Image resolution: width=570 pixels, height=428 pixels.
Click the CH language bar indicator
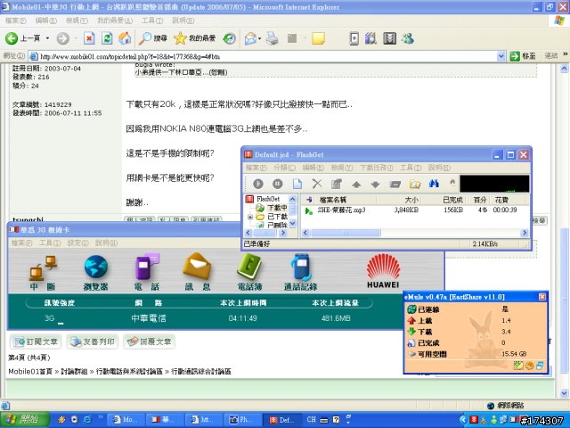point(311,419)
